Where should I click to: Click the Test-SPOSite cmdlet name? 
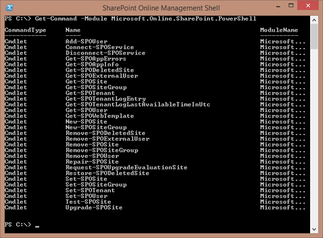pyautogui.click(x=89, y=202)
